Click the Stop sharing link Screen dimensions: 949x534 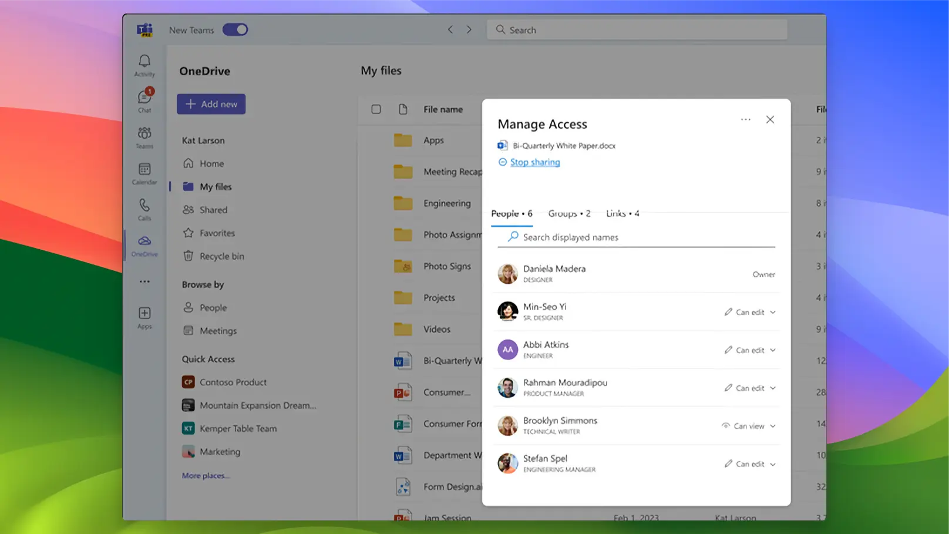click(533, 162)
